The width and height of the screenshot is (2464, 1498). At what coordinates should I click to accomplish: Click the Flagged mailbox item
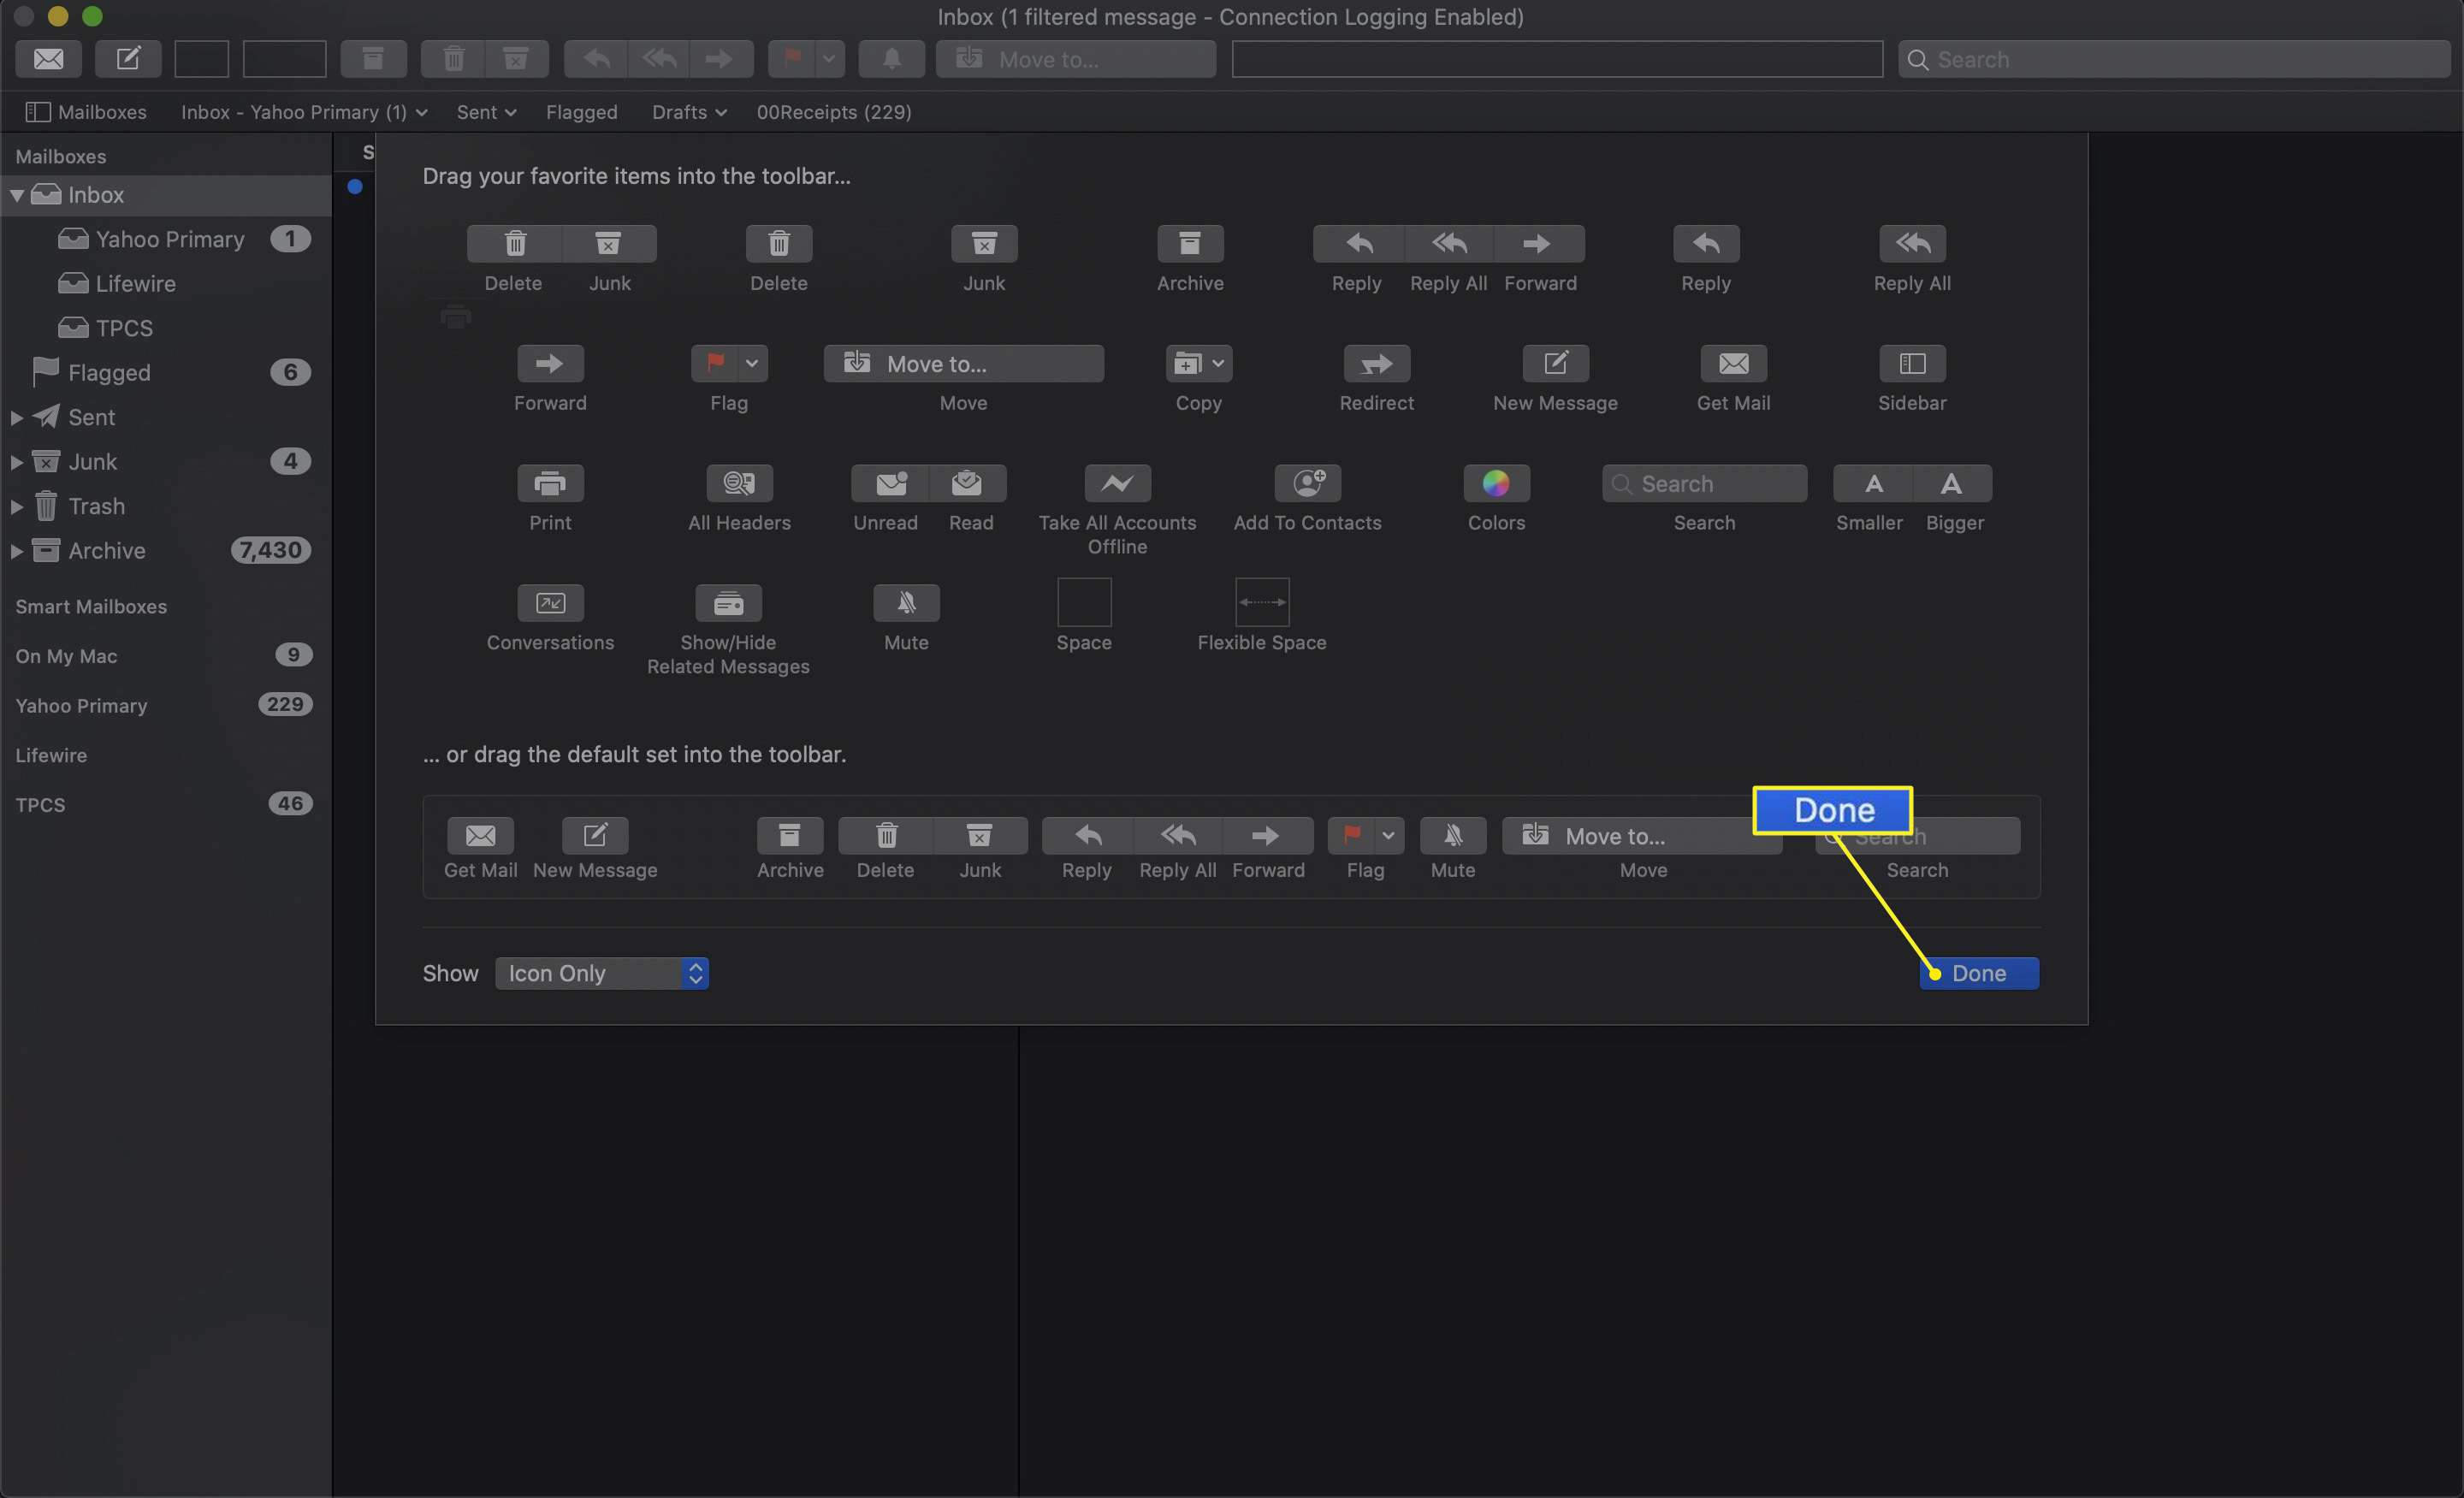[x=110, y=371]
